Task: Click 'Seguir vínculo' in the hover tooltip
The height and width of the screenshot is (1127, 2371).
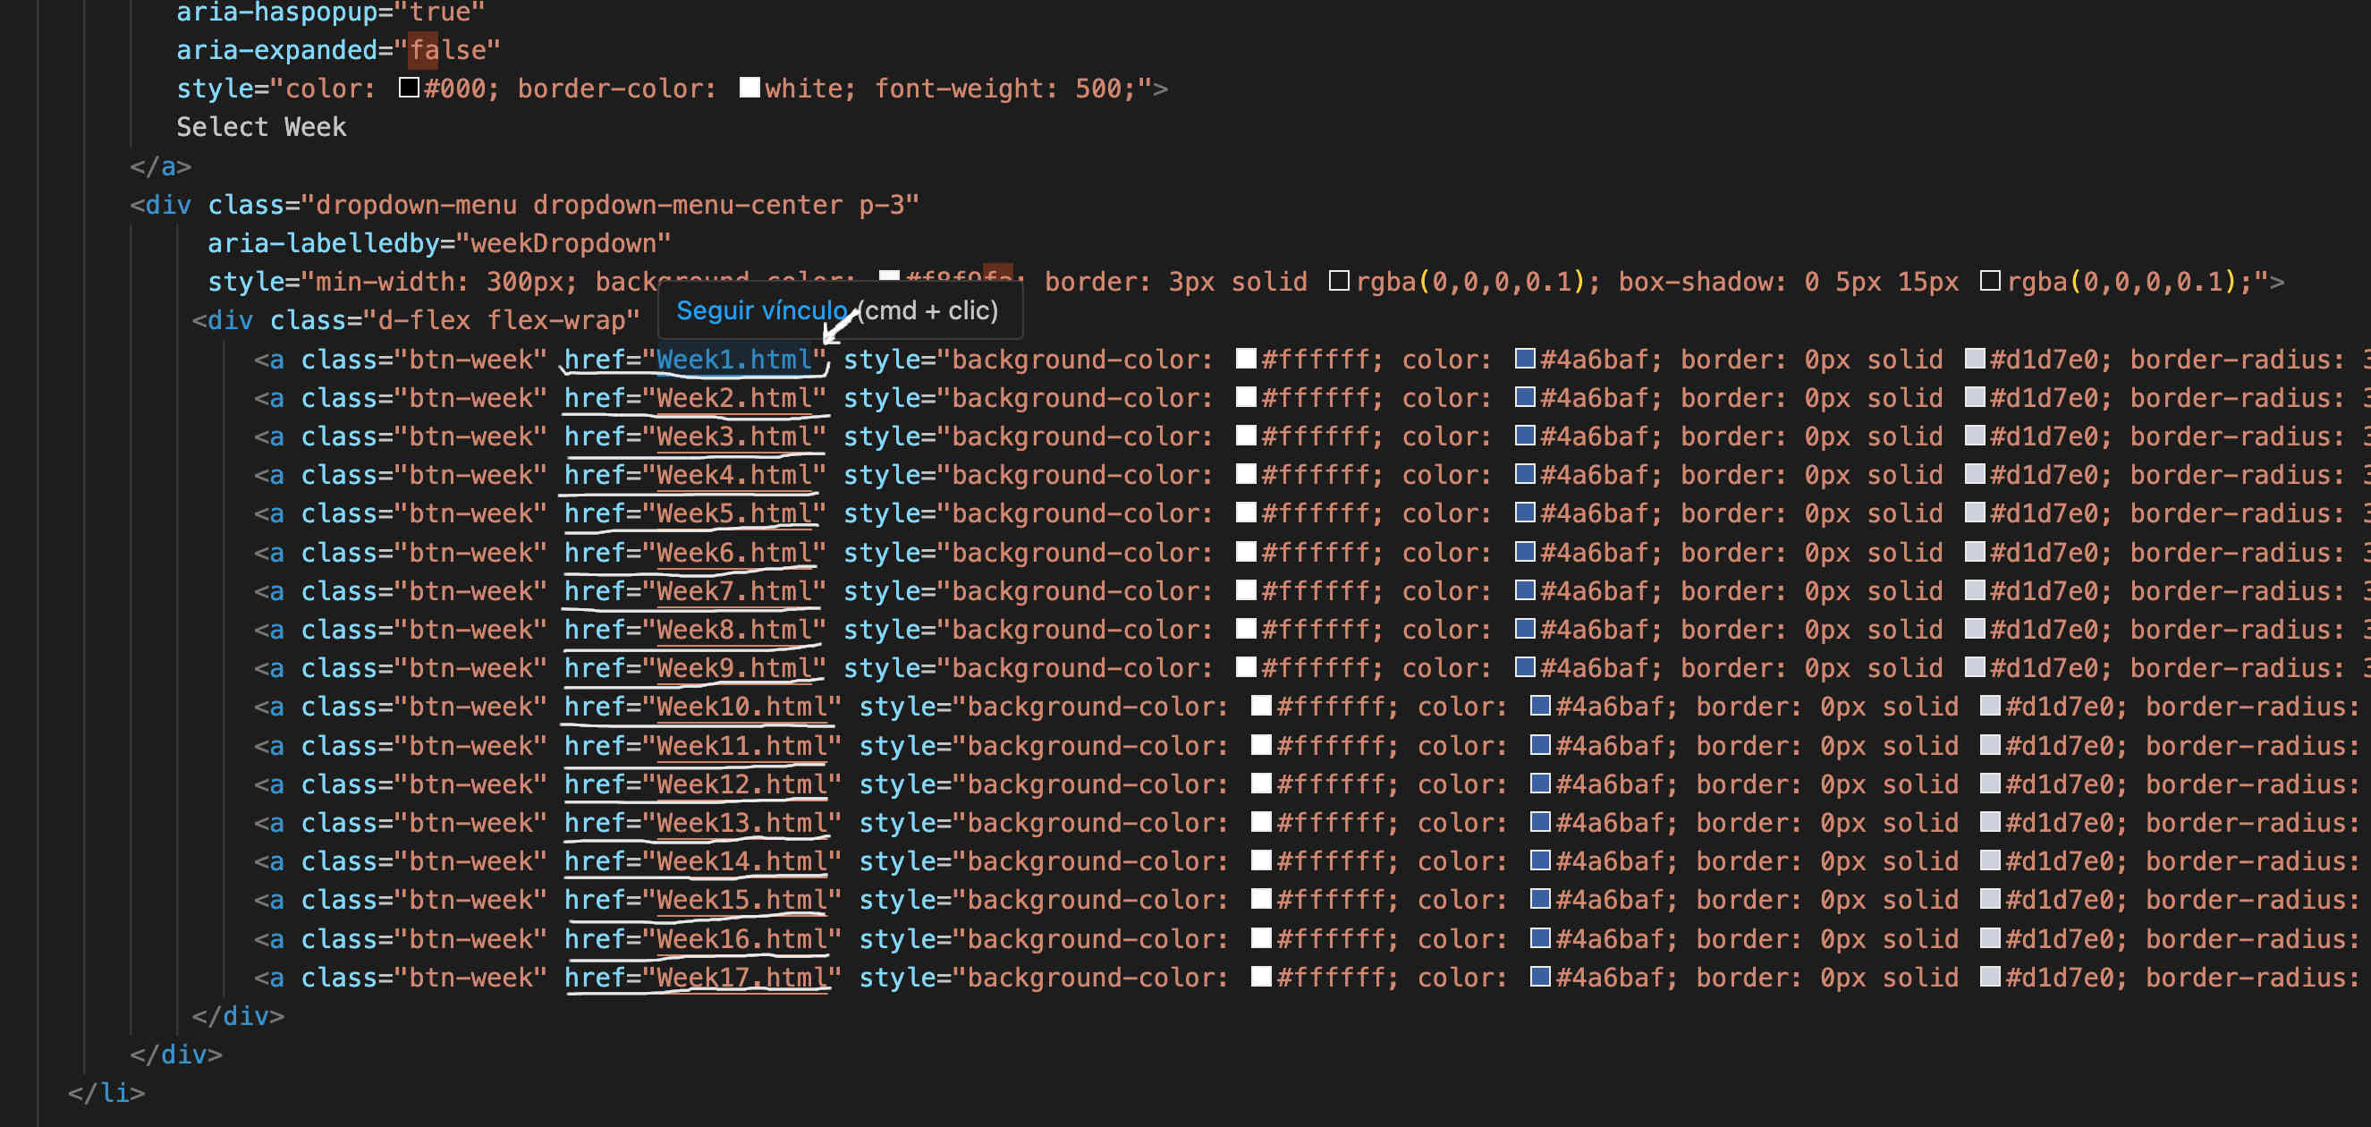Action: [761, 311]
